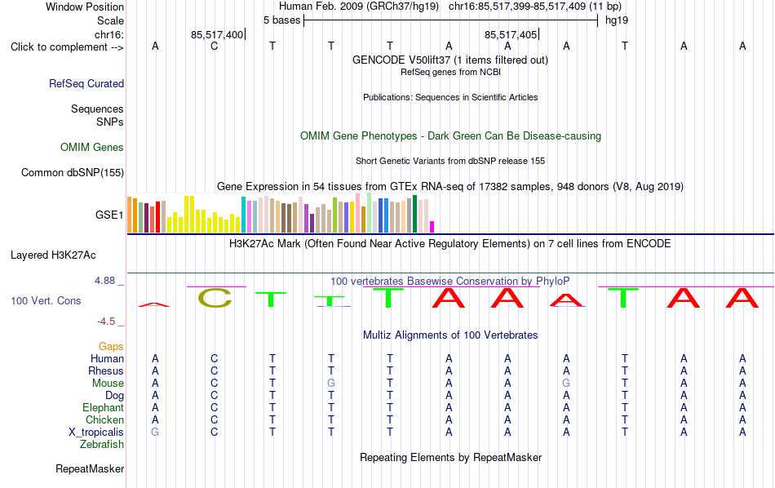Open the GENCODE V50lift37 track title

pyautogui.click(x=450, y=60)
